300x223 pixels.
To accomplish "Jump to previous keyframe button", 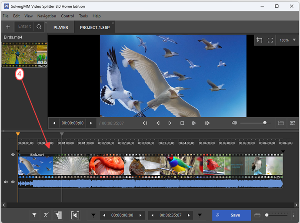I will point(145,123).
